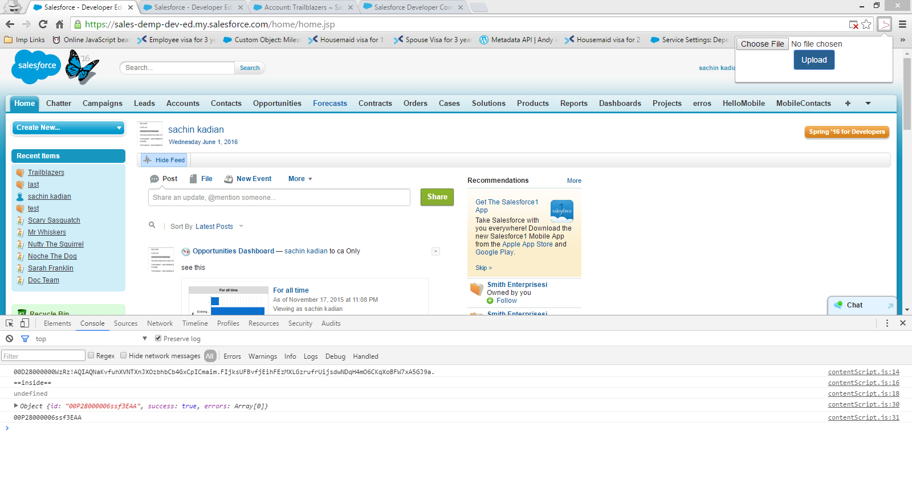This screenshot has width=912, height=488.
Task: Click the Hide Feed pulse icon
Action: pyautogui.click(x=148, y=160)
